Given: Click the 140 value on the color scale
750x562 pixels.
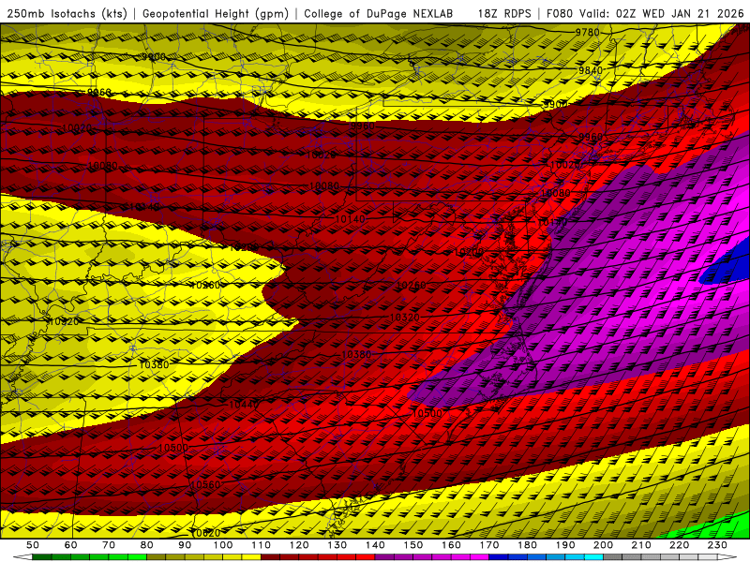Looking at the screenshot, I should coord(375,545).
